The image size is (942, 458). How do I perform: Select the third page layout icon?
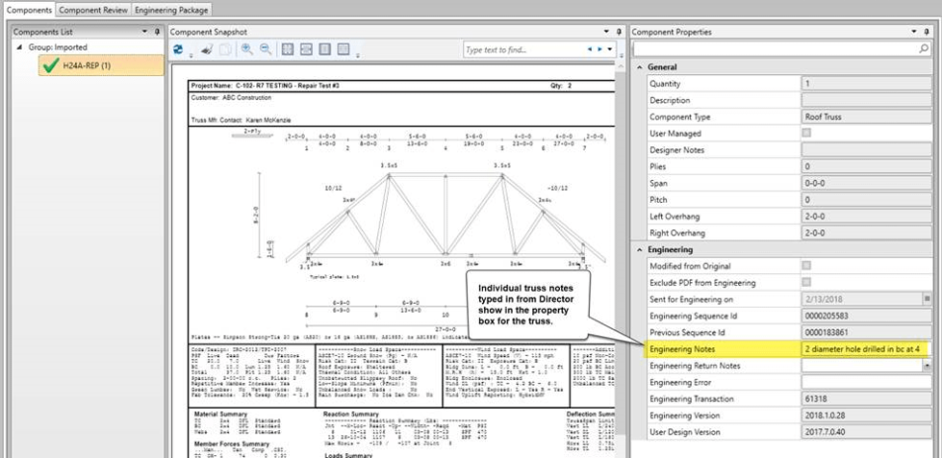tap(325, 49)
